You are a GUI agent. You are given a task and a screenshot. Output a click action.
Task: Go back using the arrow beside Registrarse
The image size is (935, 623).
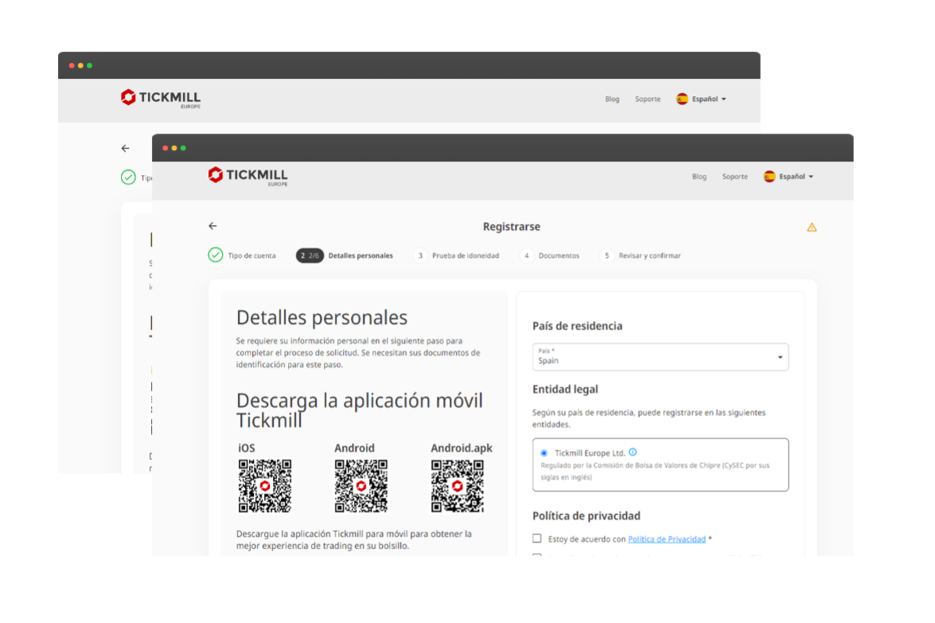coord(213,226)
